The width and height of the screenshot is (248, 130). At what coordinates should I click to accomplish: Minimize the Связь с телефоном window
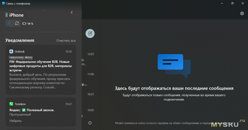click(x=222, y=3)
